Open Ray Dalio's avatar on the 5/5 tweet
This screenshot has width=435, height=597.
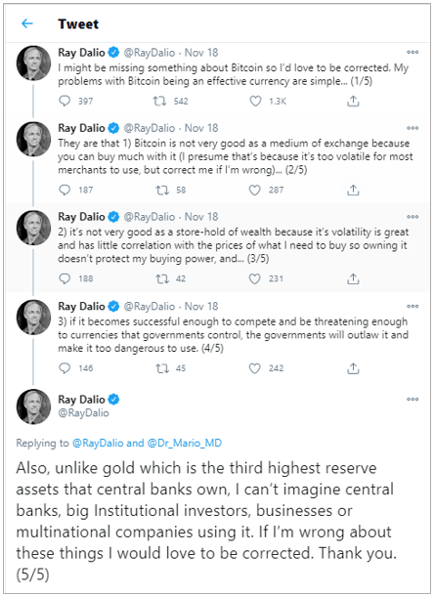(33, 406)
